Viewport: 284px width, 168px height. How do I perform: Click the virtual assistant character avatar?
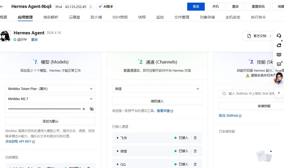(279, 78)
